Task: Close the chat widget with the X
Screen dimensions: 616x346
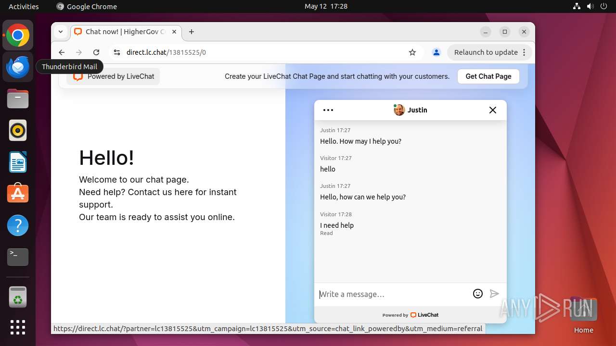Action: (493, 110)
